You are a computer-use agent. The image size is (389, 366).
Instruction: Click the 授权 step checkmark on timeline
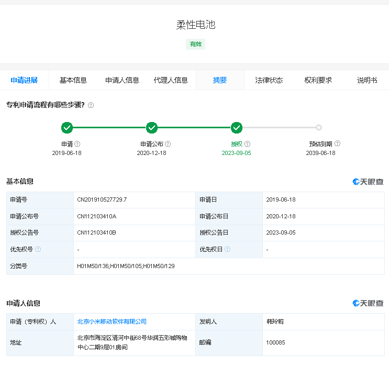point(237,127)
